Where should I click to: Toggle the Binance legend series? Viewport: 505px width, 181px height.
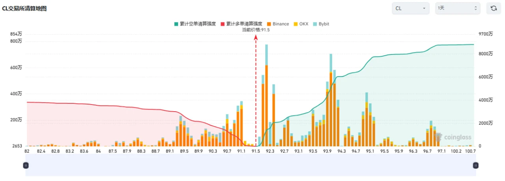tap(278, 24)
